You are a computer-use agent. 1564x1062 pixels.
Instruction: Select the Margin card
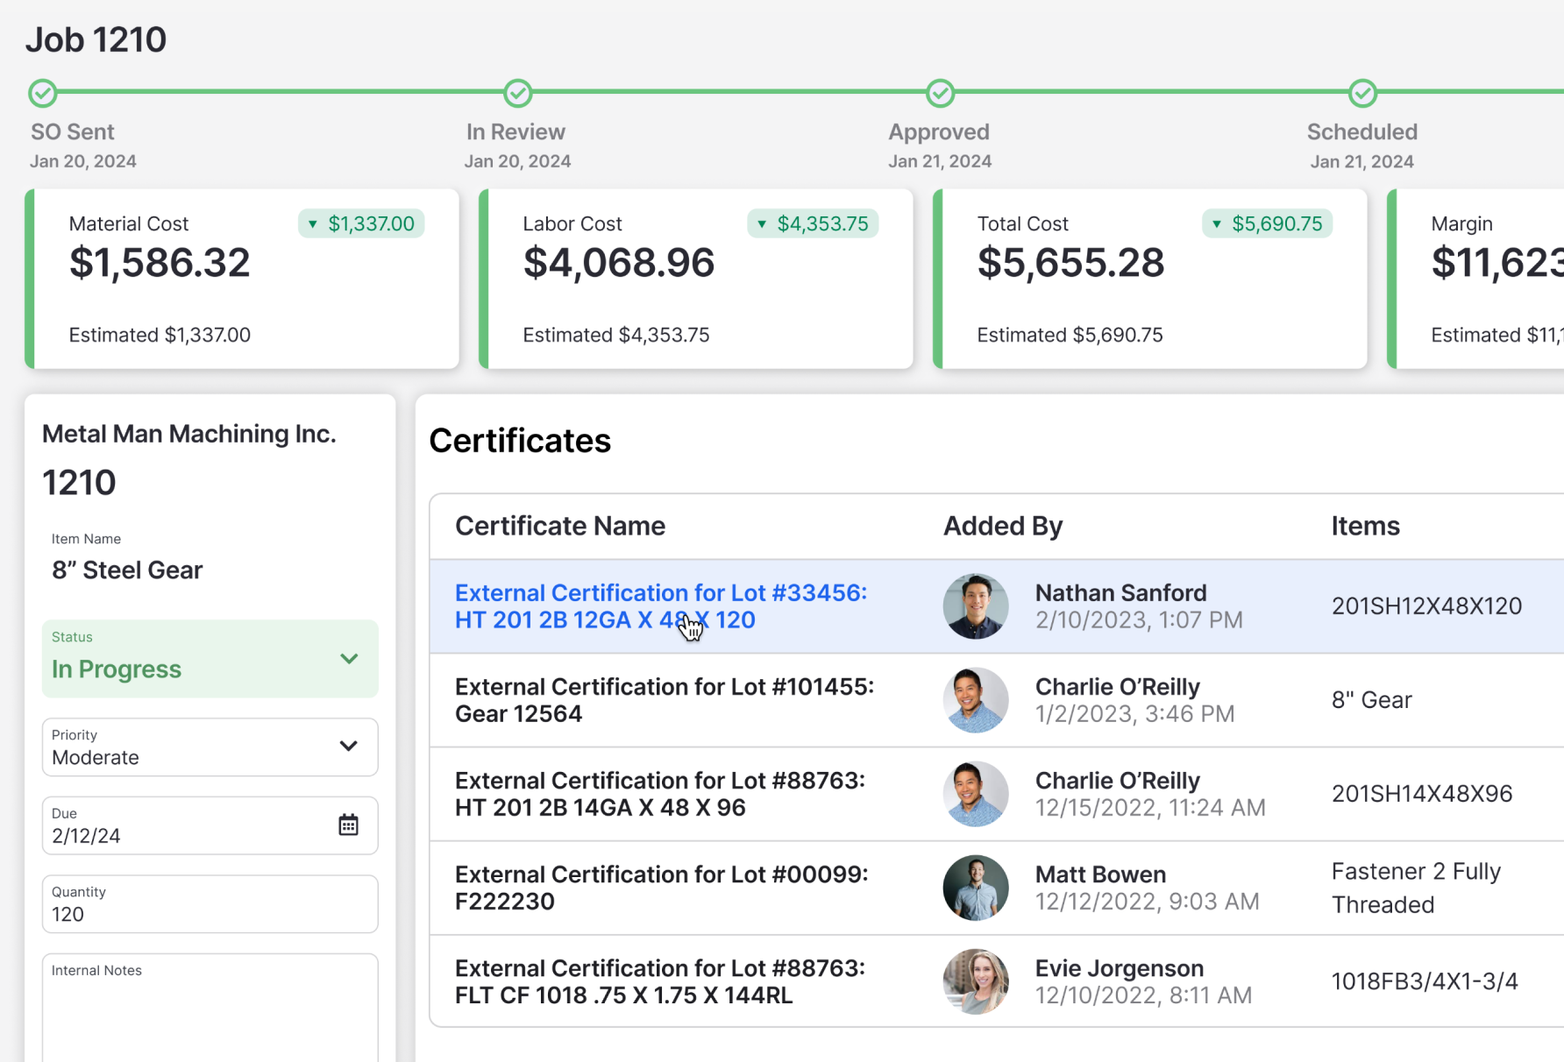(x=1475, y=279)
